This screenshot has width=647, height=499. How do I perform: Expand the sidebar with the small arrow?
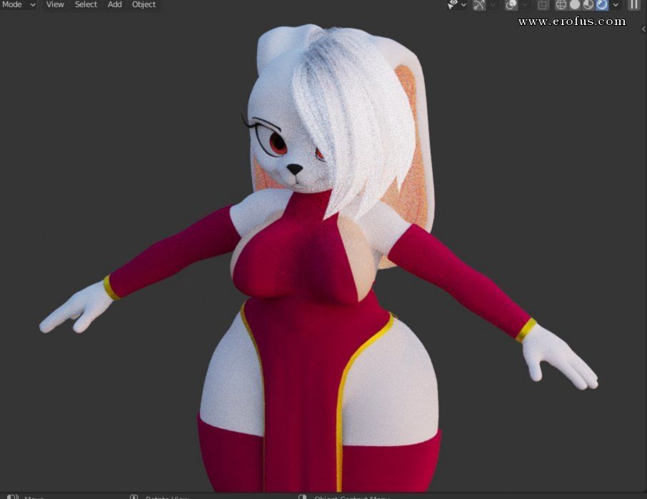tap(643, 29)
